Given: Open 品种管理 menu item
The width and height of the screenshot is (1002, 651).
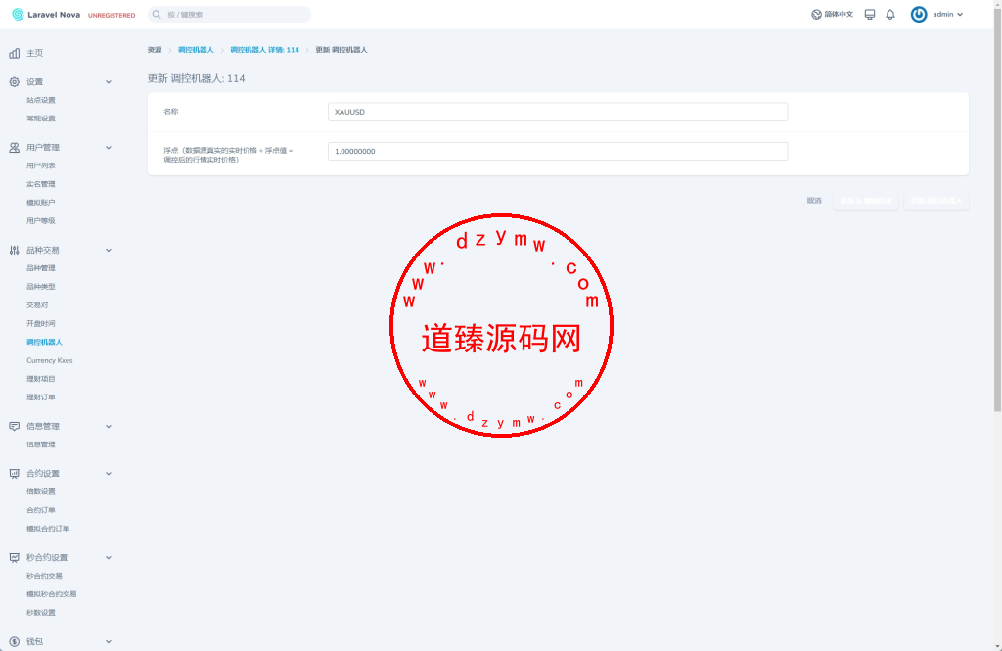Looking at the screenshot, I should (41, 268).
